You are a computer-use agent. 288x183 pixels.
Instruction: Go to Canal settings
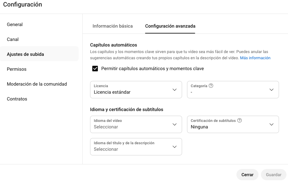click(x=12, y=39)
